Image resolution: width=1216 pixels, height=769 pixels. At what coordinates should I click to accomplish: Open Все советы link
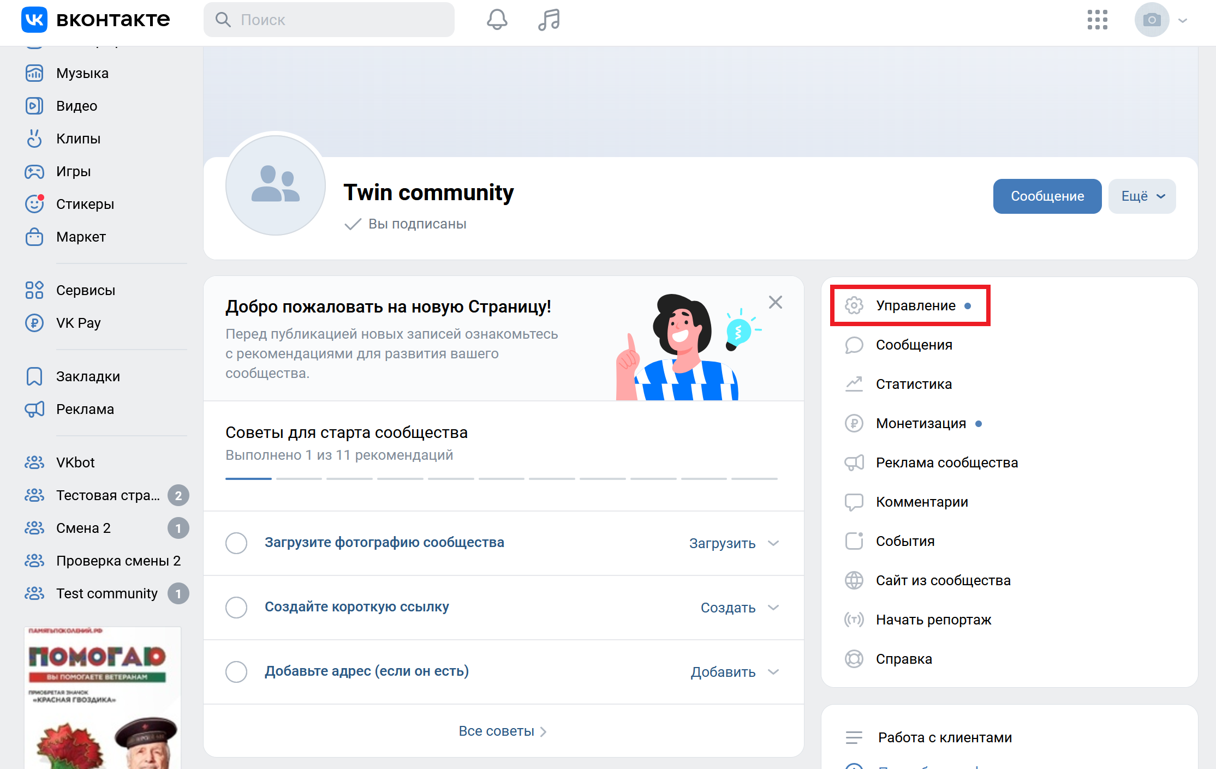point(503,731)
